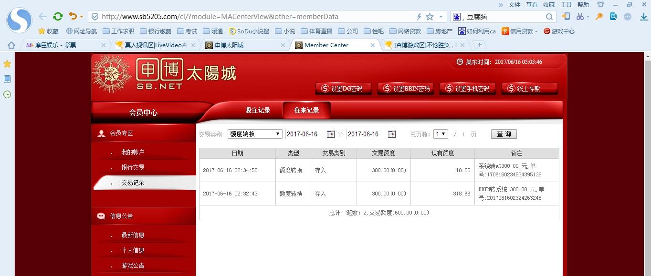Switch to the 申博太阳城 browser tab
651x276 pixels.
tap(245, 45)
